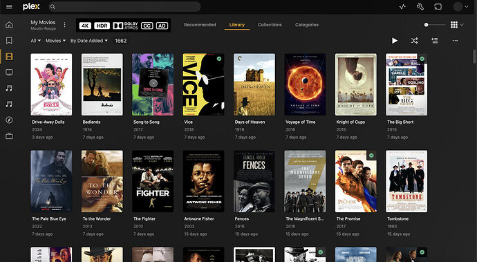Click year 1993 under Tombstone

click(x=392, y=226)
